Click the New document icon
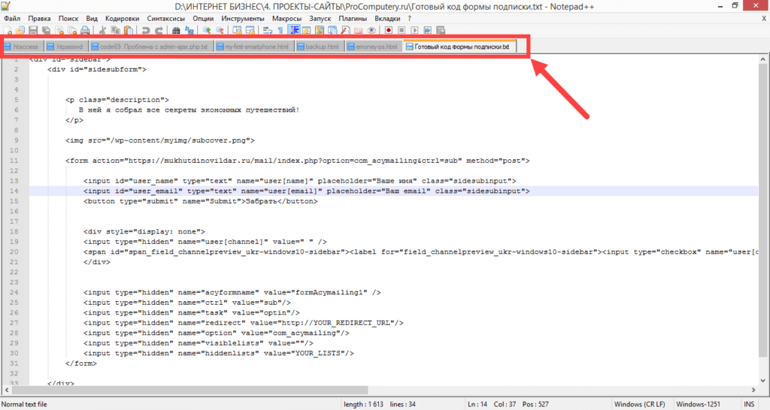The width and height of the screenshot is (770, 410). point(8,31)
